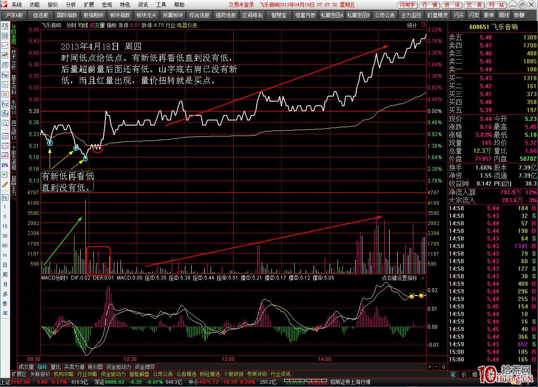This screenshot has width=538, height=387.
Task: Close the MACD indicator panel with the X
Action: tap(423, 278)
